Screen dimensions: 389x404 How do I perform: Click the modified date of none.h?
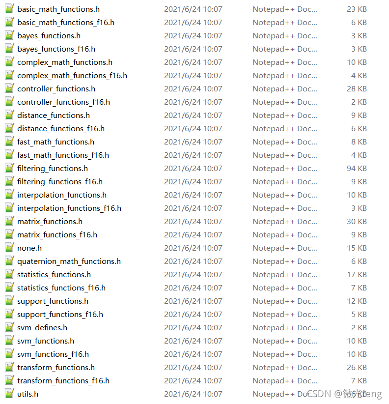pyautogui.click(x=193, y=248)
